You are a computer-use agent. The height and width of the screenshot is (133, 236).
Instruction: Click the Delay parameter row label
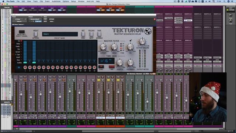[x=18, y=44]
